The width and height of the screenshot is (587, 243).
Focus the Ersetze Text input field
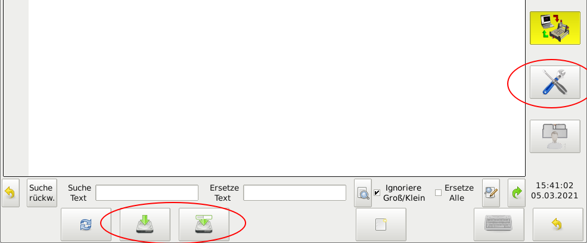[294, 193]
